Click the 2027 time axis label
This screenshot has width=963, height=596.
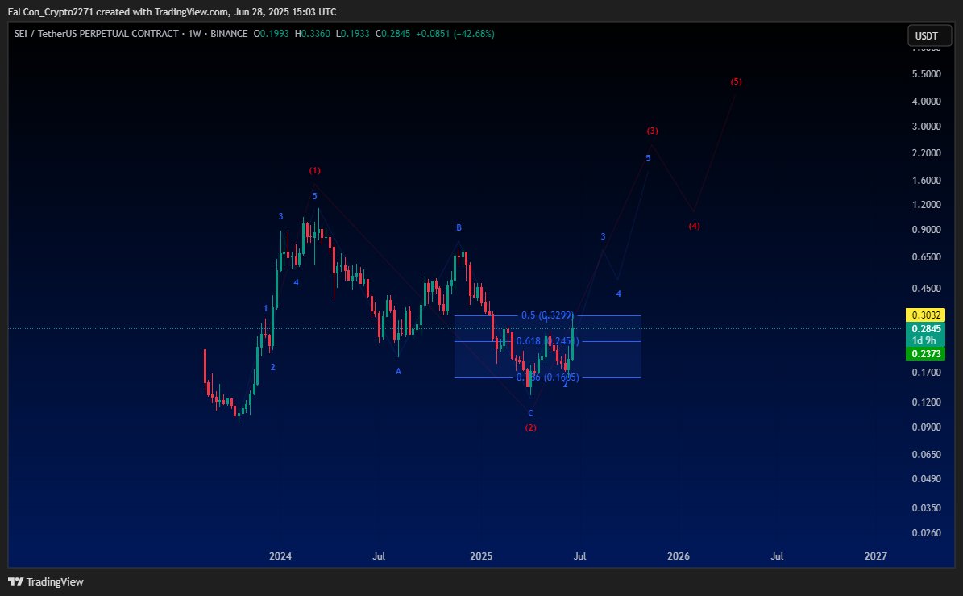[875, 556]
